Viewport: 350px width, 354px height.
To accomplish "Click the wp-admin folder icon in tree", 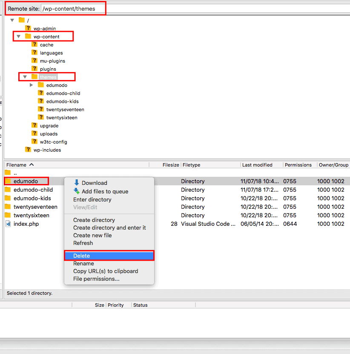I will pos(28,28).
